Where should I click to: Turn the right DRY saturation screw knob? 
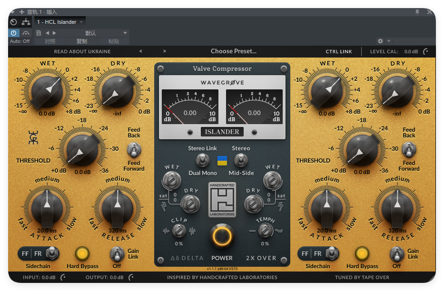(x=254, y=204)
